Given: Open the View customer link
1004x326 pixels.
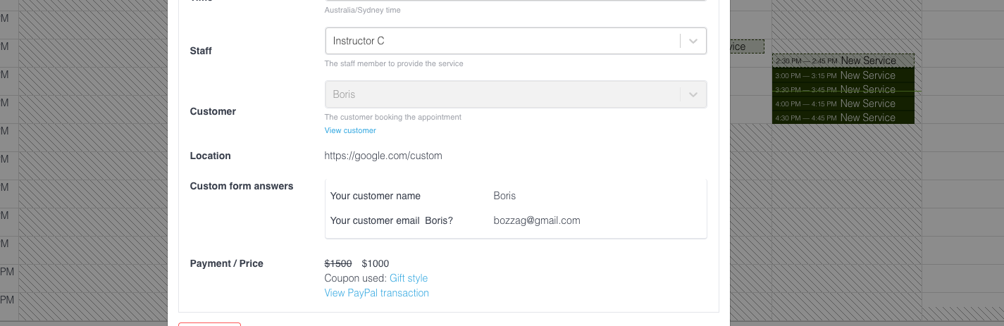Looking at the screenshot, I should 350,130.
